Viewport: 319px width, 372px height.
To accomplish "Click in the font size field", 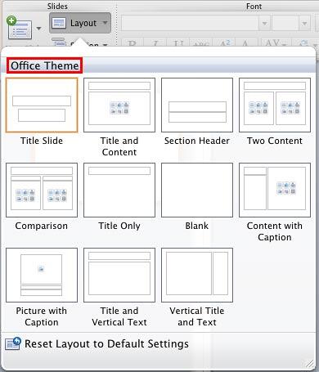I will click(285, 23).
